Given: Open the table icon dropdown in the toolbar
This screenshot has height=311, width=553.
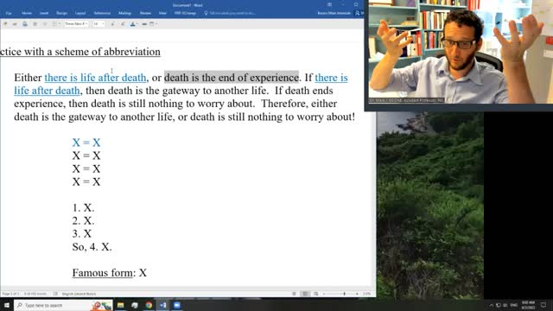Looking at the screenshot, I should point(153,24).
